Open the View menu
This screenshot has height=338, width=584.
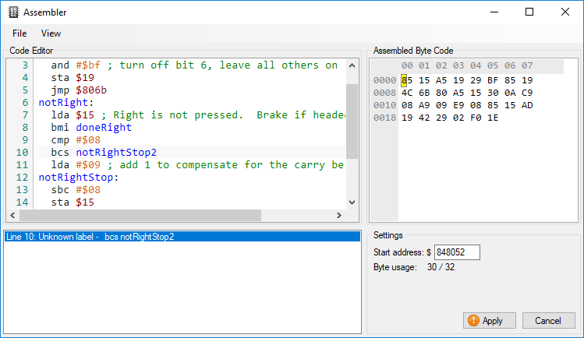51,33
